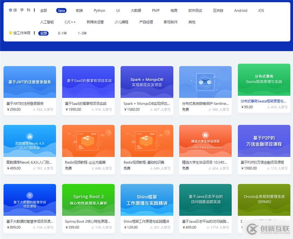This screenshot has height=239, width=293.
Task: Click the blue icon beside 按学科
Action: tap(11, 10)
